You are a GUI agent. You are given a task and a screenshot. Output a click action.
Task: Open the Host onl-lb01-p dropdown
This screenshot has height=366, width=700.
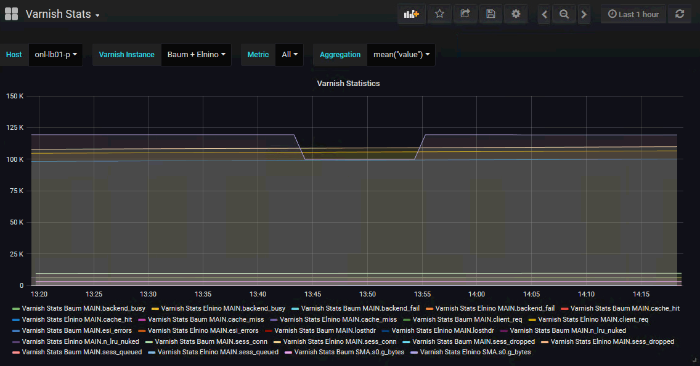(56, 54)
